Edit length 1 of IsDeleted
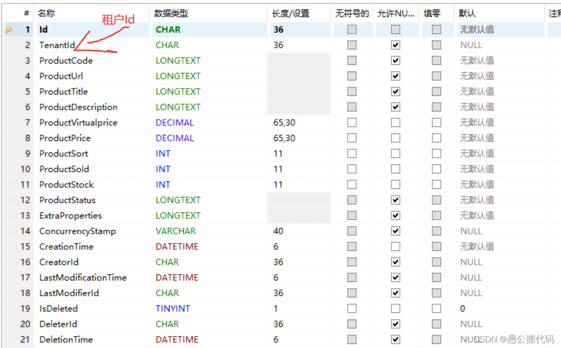Image resolution: width=561 pixels, height=348 pixels. (x=275, y=308)
